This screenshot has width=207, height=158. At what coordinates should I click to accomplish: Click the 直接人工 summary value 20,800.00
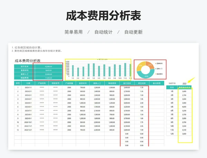48,74
